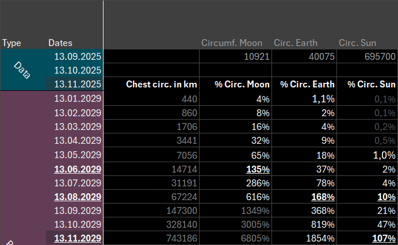Image resolution: width=398 pixels, height=245 pixels.
Task: Click the bold 135% cell
Action: click(x=236, y=169)
